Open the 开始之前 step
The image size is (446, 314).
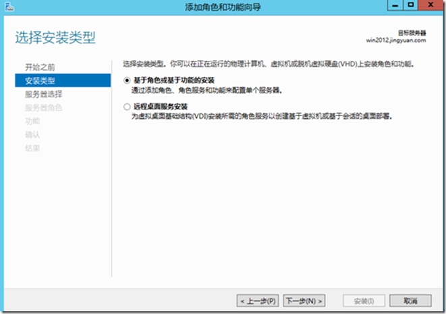40,67
